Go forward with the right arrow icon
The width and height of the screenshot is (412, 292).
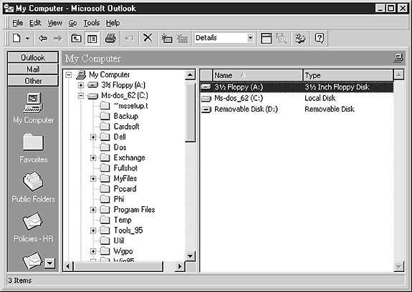coord(58,39)
